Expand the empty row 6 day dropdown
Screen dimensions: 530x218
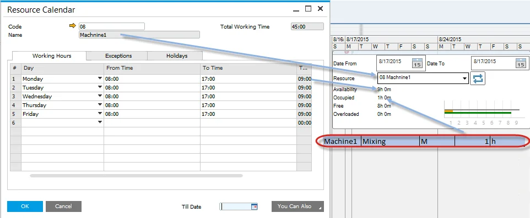point(100,122)
